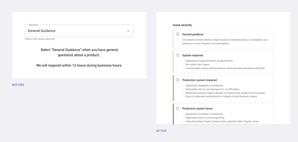Click 'Low business impact' bullet text

[225, 68]
